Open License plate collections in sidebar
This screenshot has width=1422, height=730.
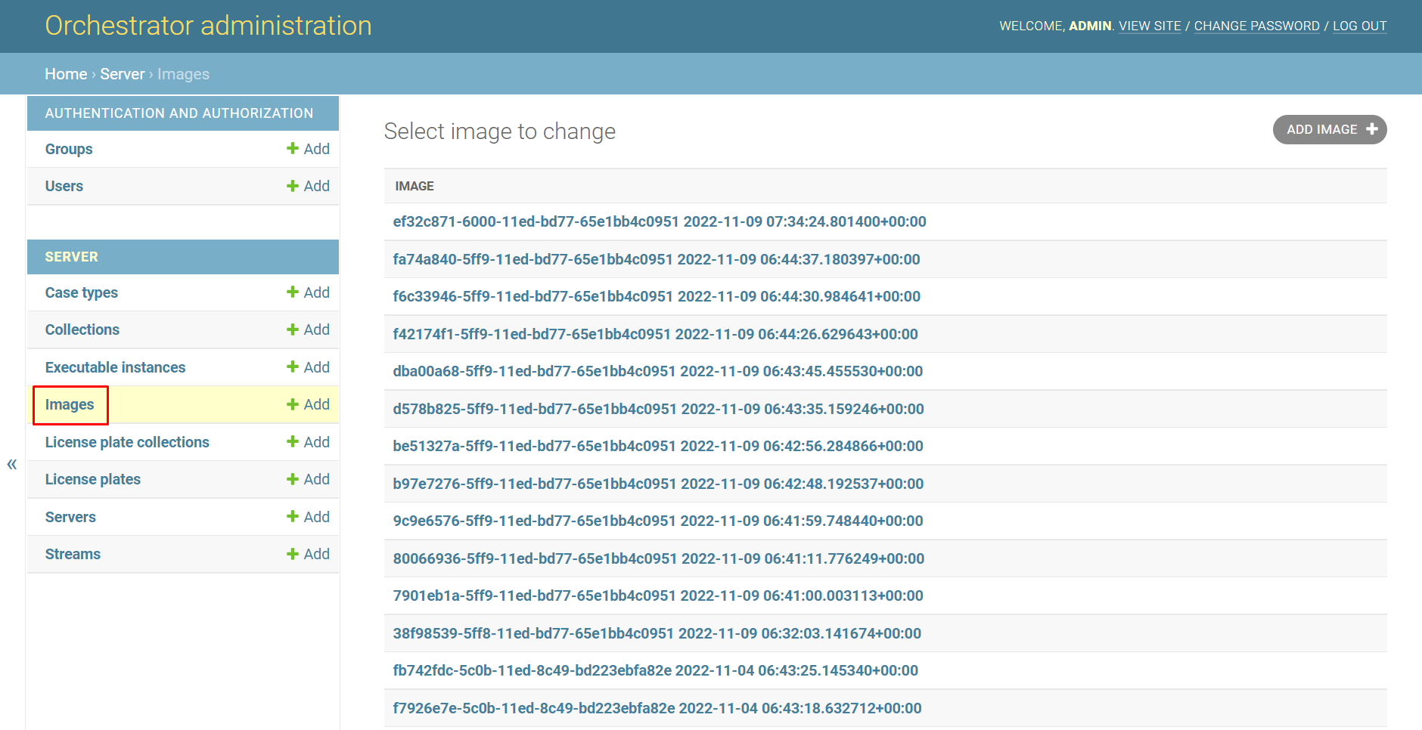coord(127,442)
